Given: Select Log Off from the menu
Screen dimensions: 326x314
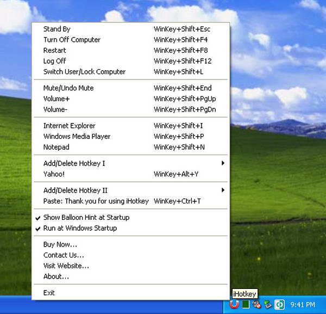Looking at the screenshot, I should (130, 61).
